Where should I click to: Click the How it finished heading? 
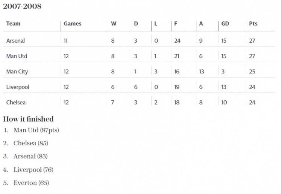tap(29, 119)
